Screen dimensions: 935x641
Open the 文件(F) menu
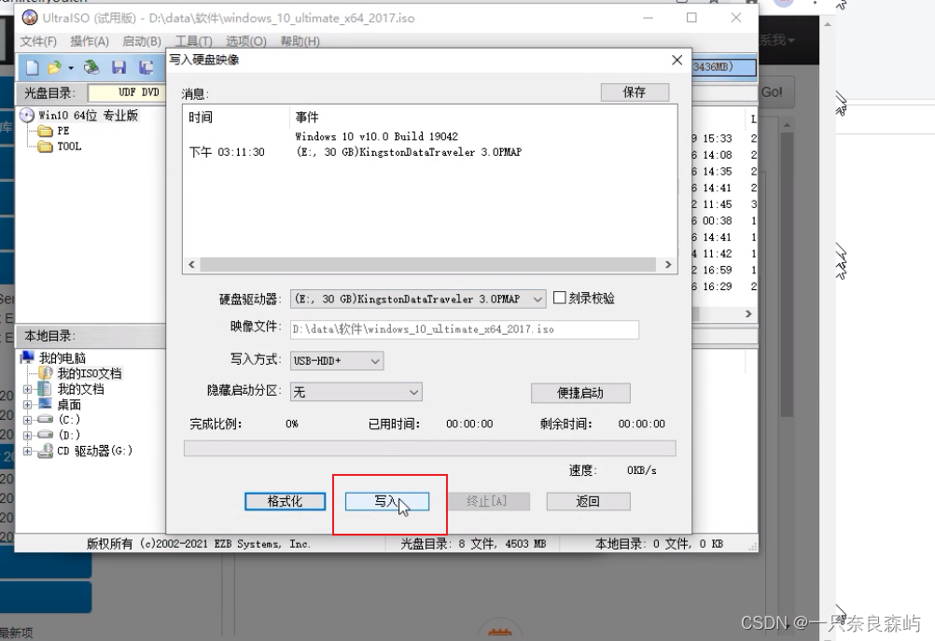pos(38,41)
